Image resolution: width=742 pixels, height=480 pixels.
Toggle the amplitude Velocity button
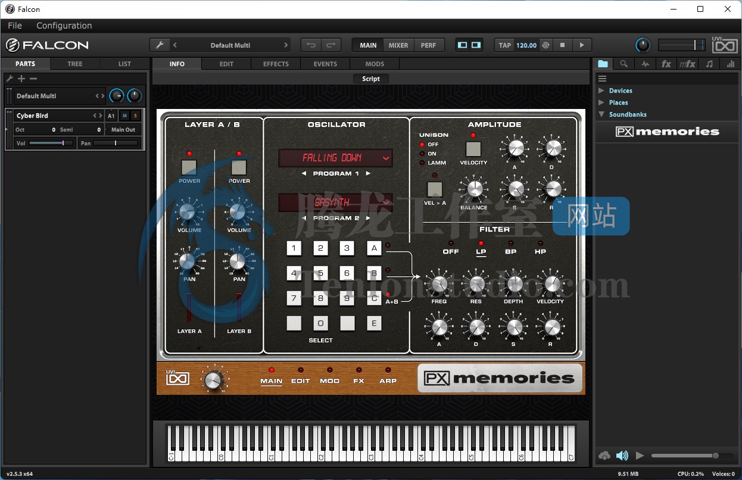click(473, 149)
